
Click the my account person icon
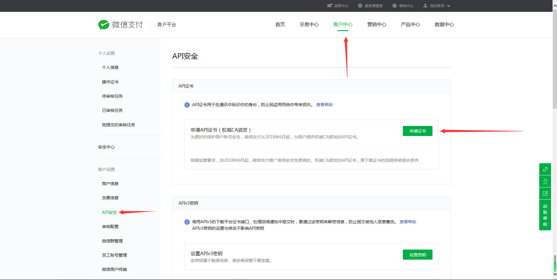click(x=425, y=6)
